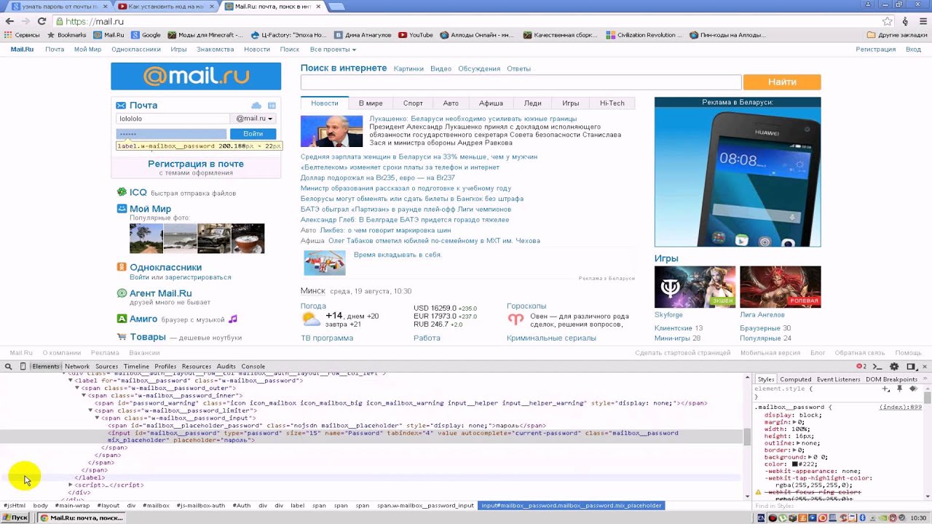
Task: Click the Windows Пуск start button
Action: pos(15,517)
